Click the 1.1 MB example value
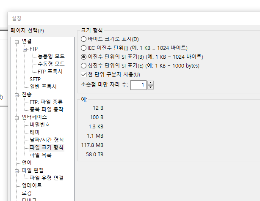 [95, 136]
